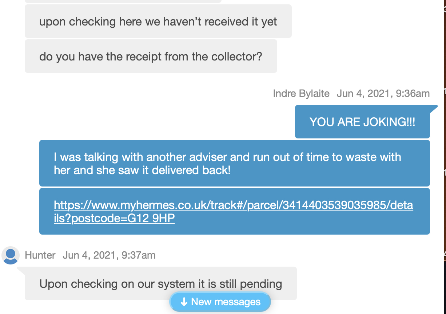Click the "YOU ARE JOKING!!!" message bubble
This screenshot has width=446, height=314.
click(362, 122)
